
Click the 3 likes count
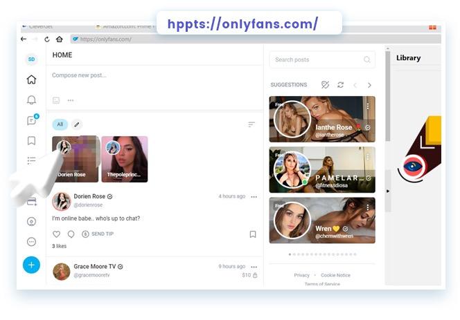click(x=60, y=246)
